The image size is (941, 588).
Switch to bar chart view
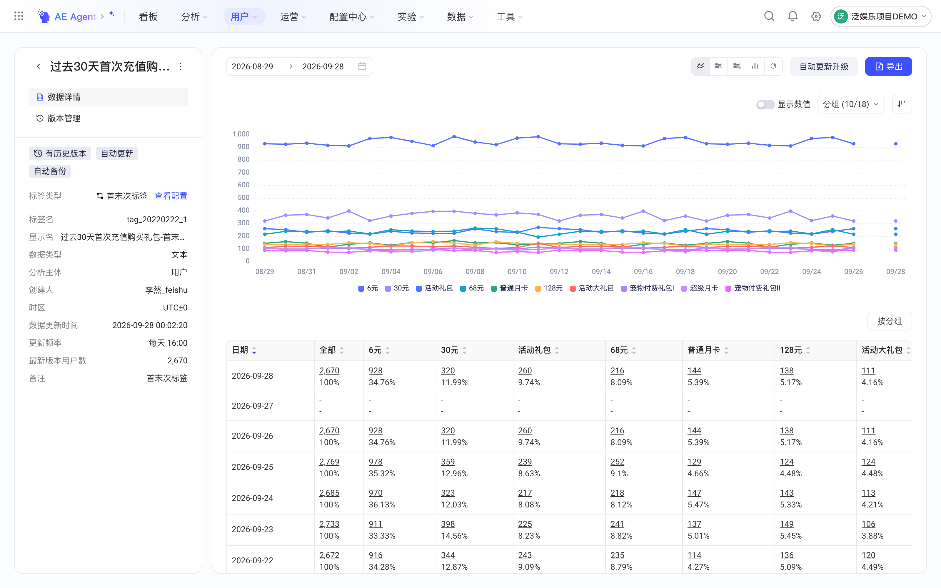[755, 66]
